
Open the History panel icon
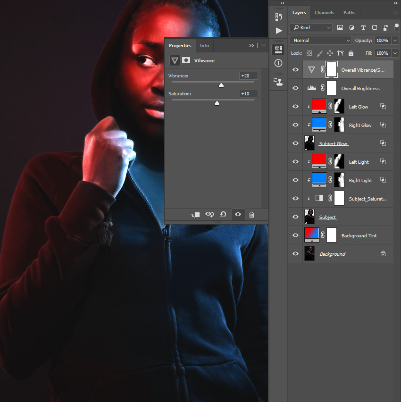point(278,17)
